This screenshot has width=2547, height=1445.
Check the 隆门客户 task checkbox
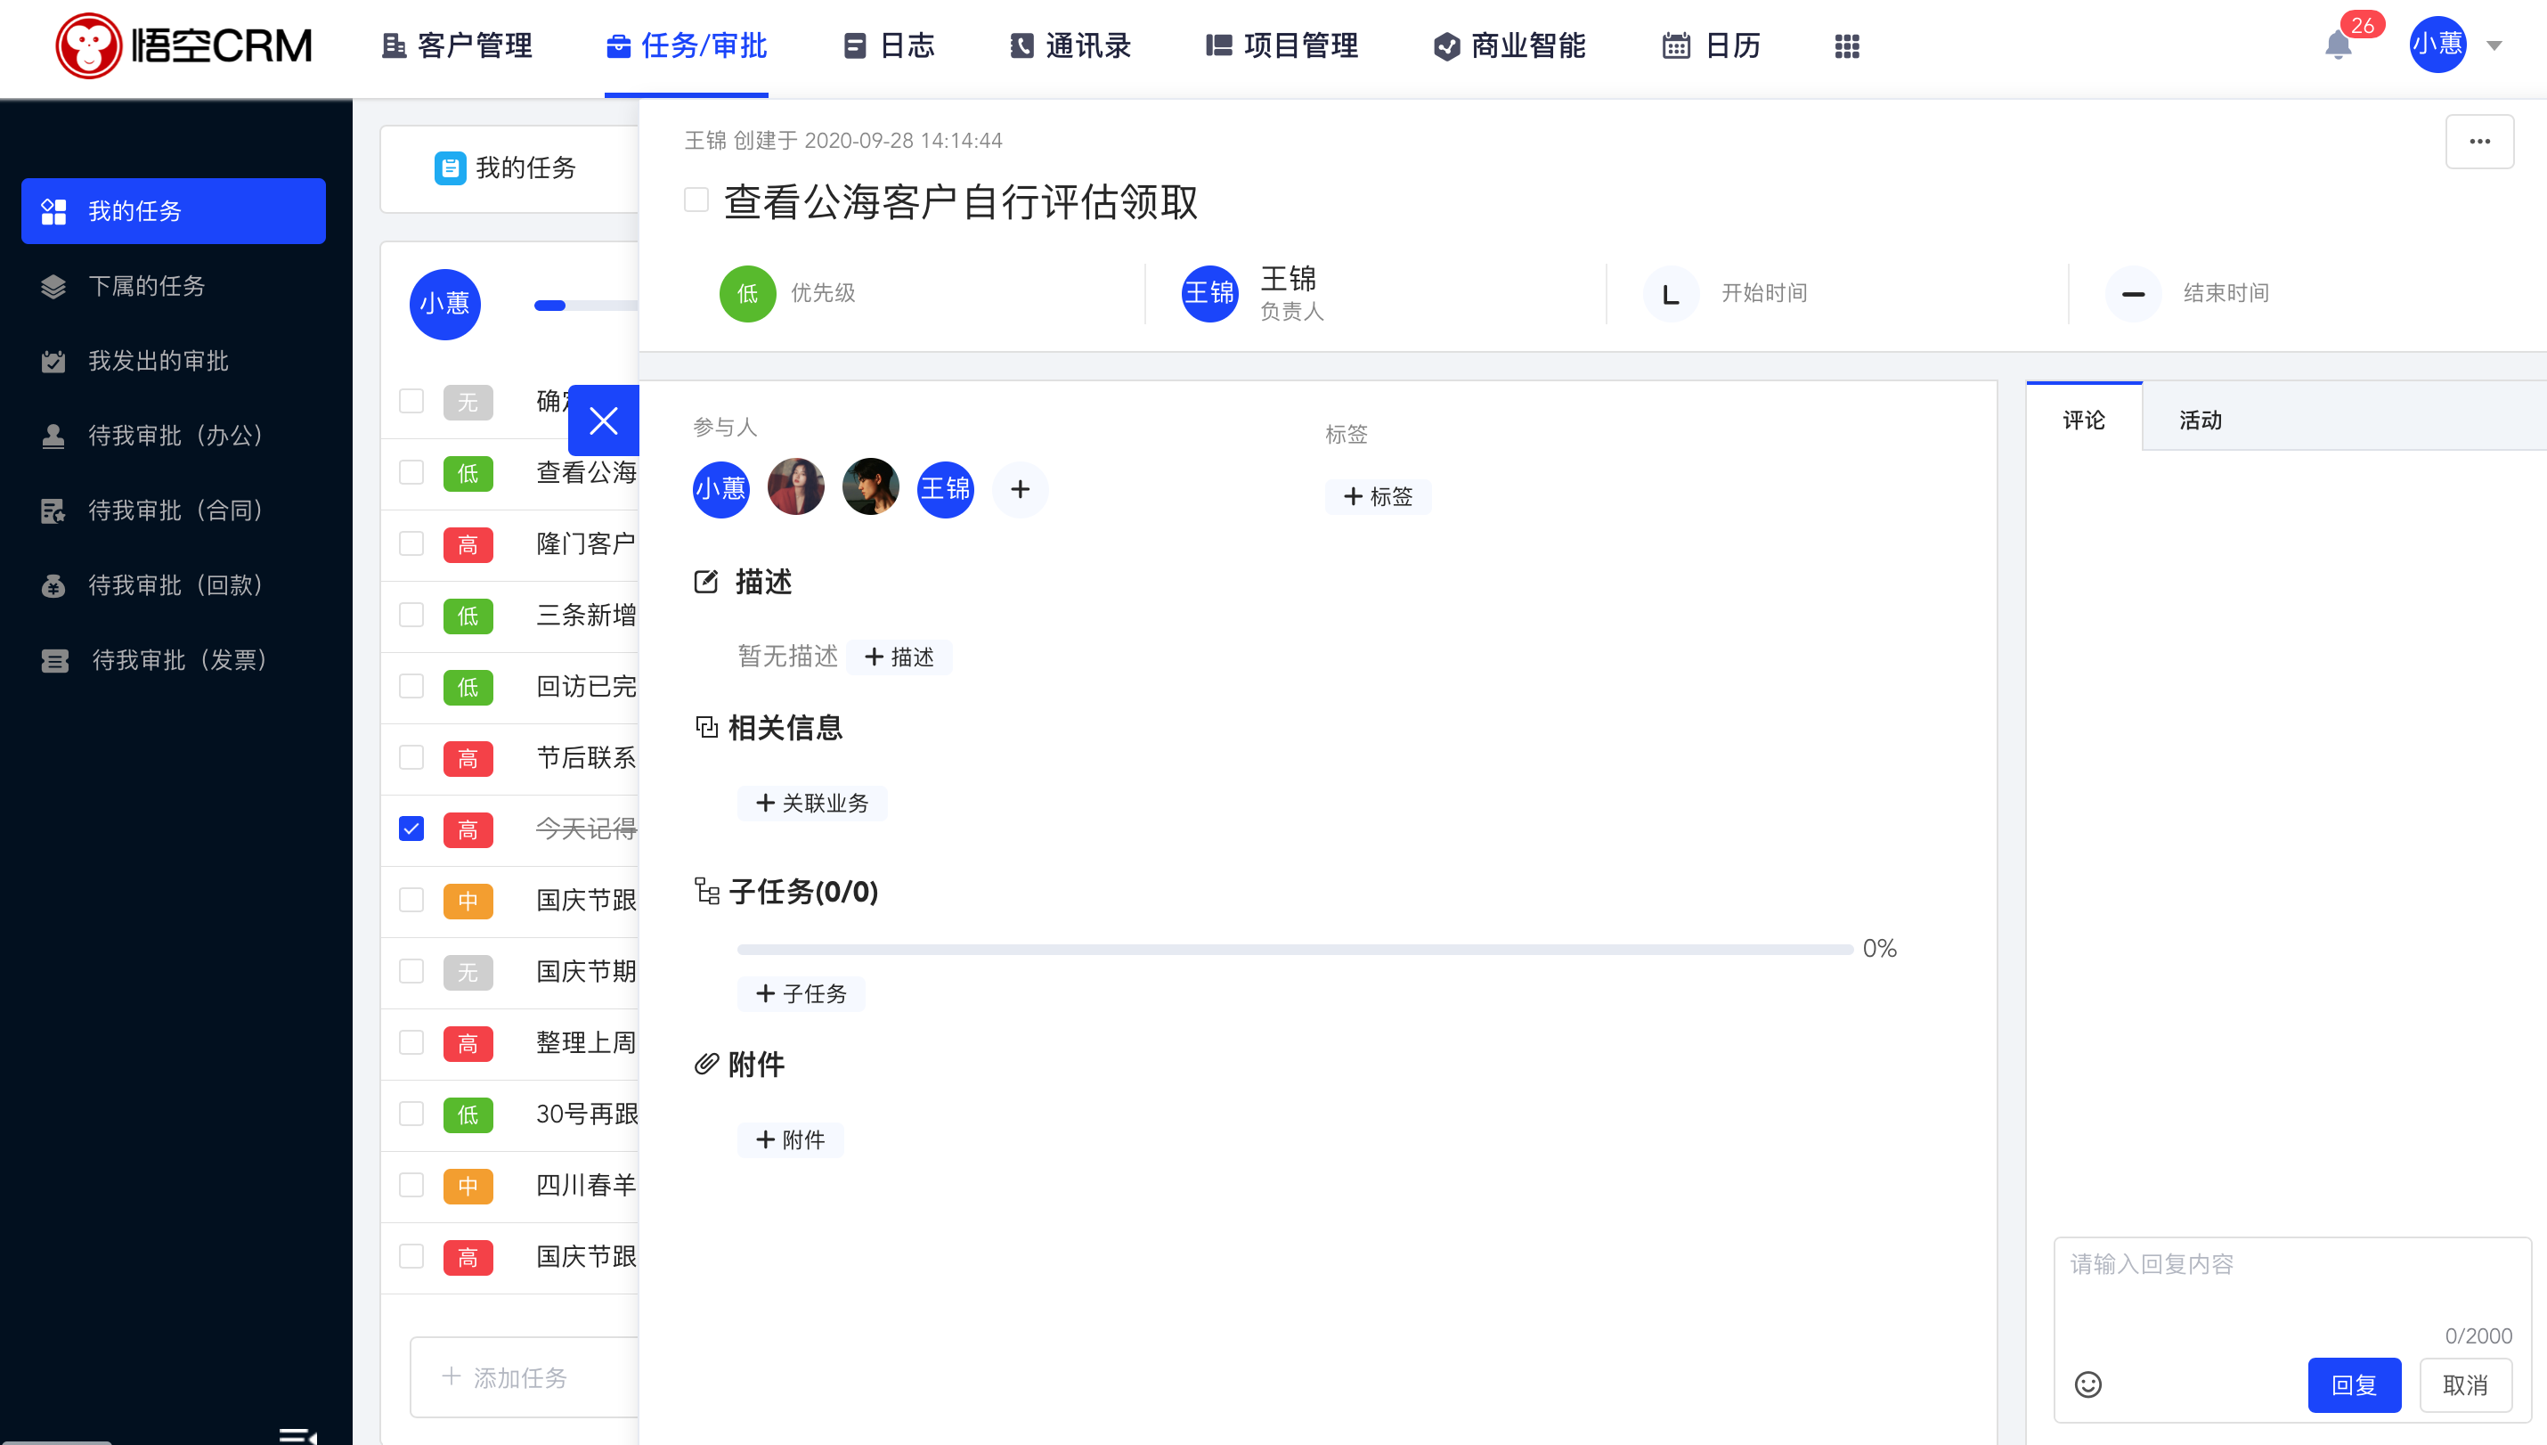click(x=411, y=543)
